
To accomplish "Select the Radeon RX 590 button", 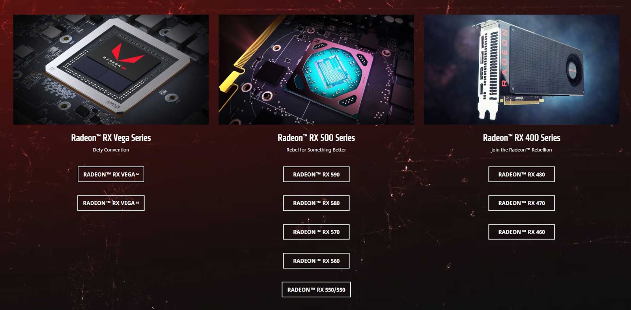I will pos(316,174).
